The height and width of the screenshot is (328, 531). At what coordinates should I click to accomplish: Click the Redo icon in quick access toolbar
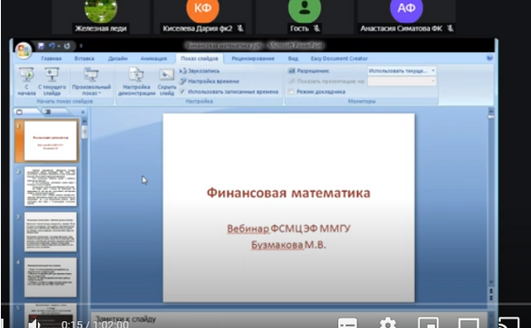point(67,46)
